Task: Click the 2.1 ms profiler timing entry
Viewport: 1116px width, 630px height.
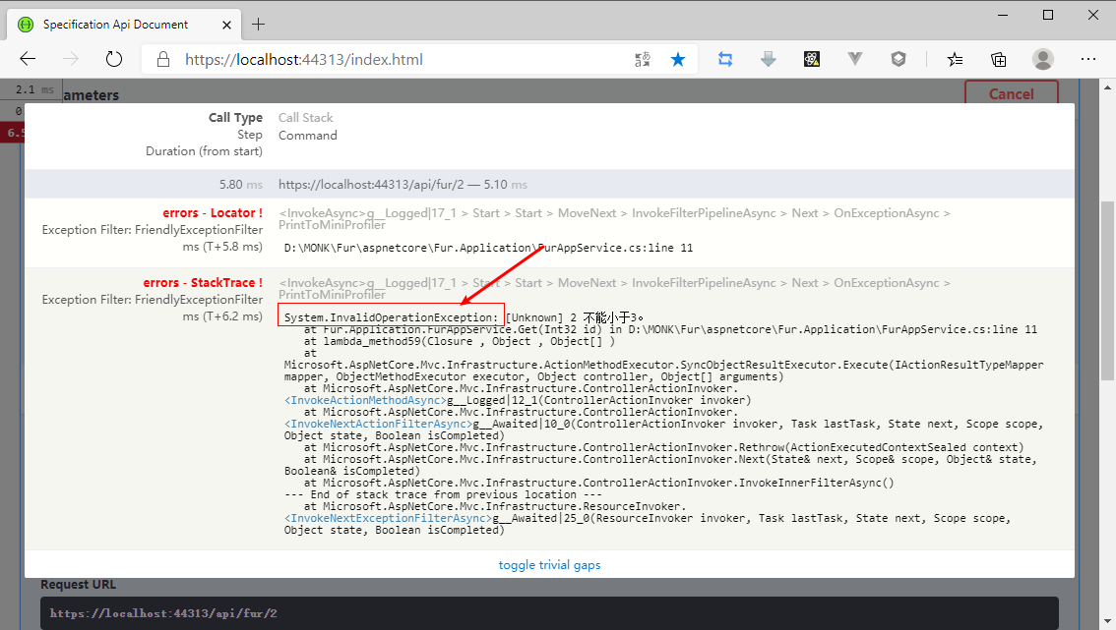Action: (35, 89)
